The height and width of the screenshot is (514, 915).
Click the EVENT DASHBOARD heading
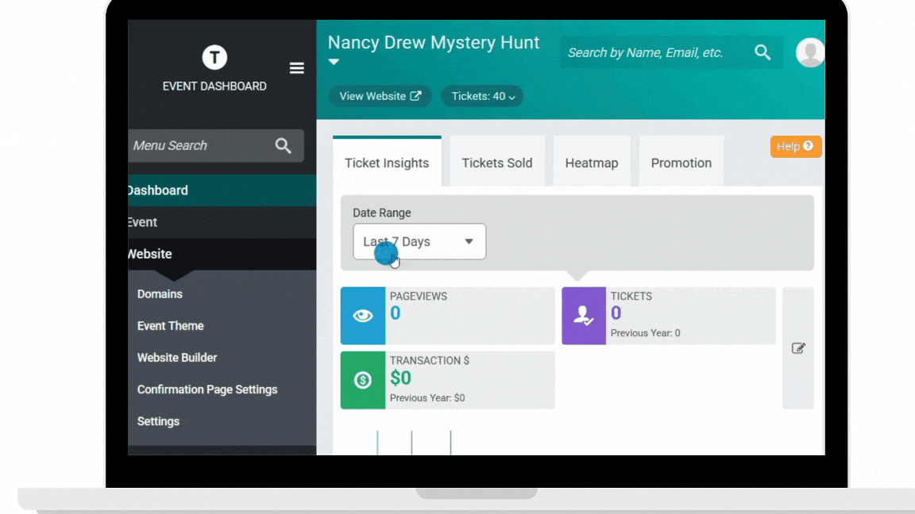coord(214,86)
